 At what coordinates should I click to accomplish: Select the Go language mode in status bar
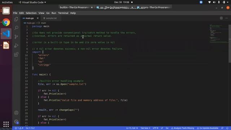pos(167,128)
